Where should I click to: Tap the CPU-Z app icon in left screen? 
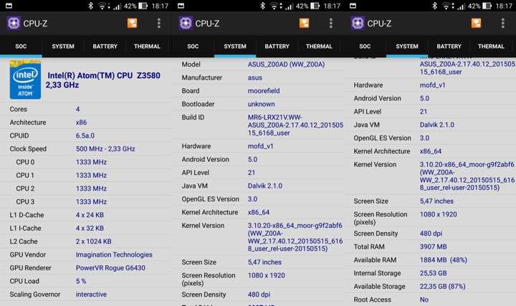click(14, 24)
